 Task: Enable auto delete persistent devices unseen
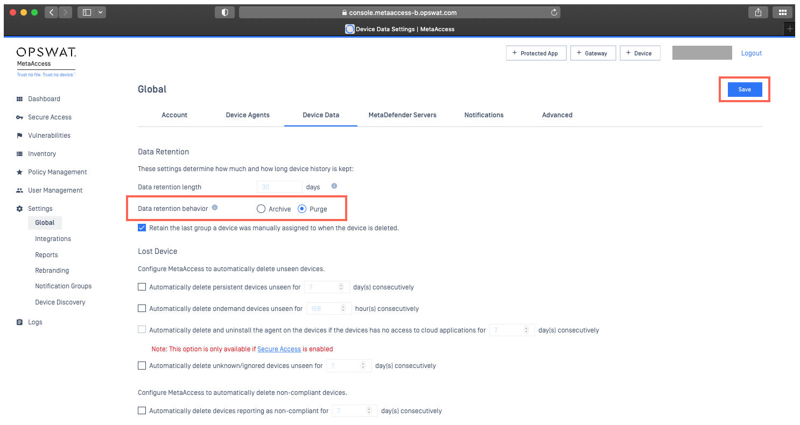pyautogui.click(x=142, y=287)
